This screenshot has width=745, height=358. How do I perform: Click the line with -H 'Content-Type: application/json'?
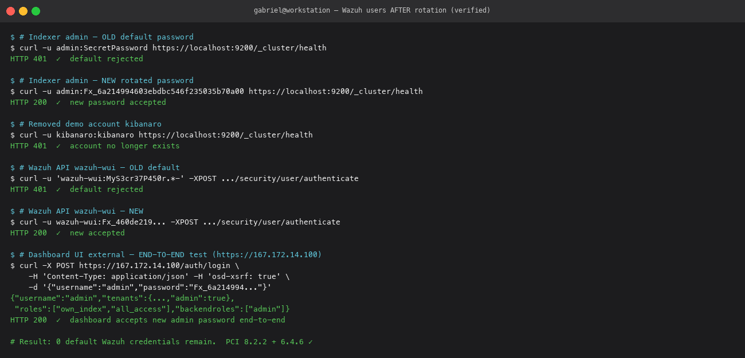pos(159,277)
